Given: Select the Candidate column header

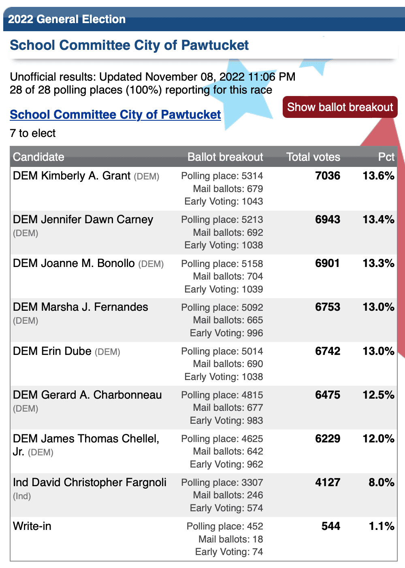Looking at the screenshot, I should point(38,157).
